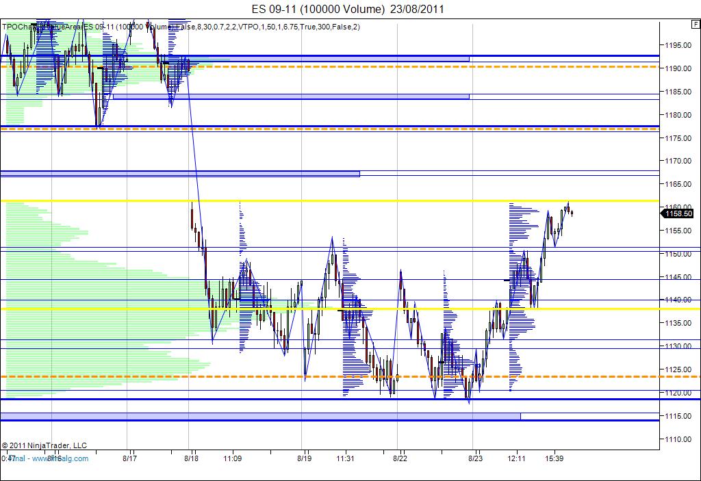Click the 1185.00 price axis label
Viewport: 701px width, 481px height.
(x=678, y=92)
